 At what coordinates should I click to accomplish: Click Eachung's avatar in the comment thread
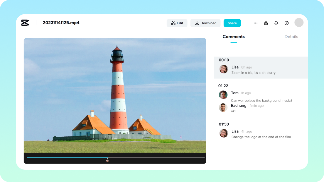(223, 107)
